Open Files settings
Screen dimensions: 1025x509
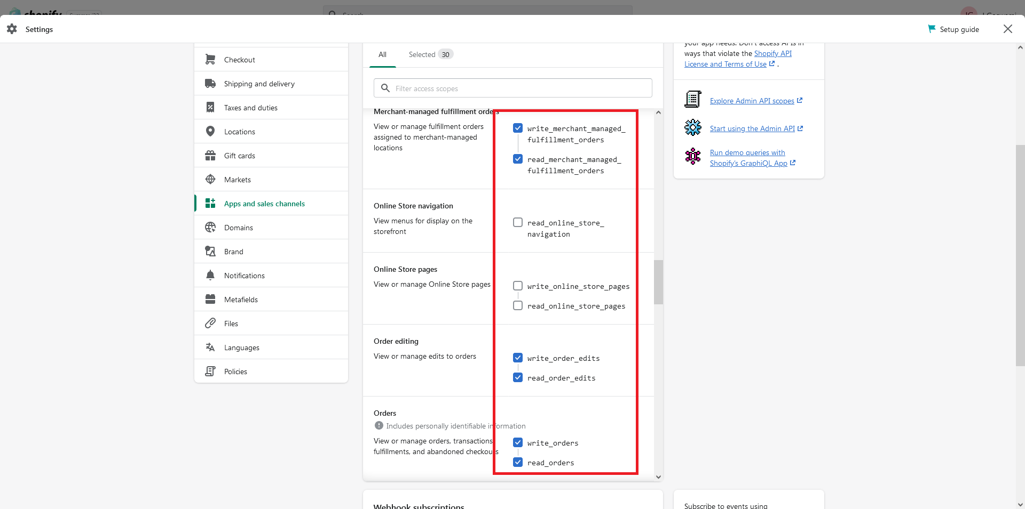[271, 324]
